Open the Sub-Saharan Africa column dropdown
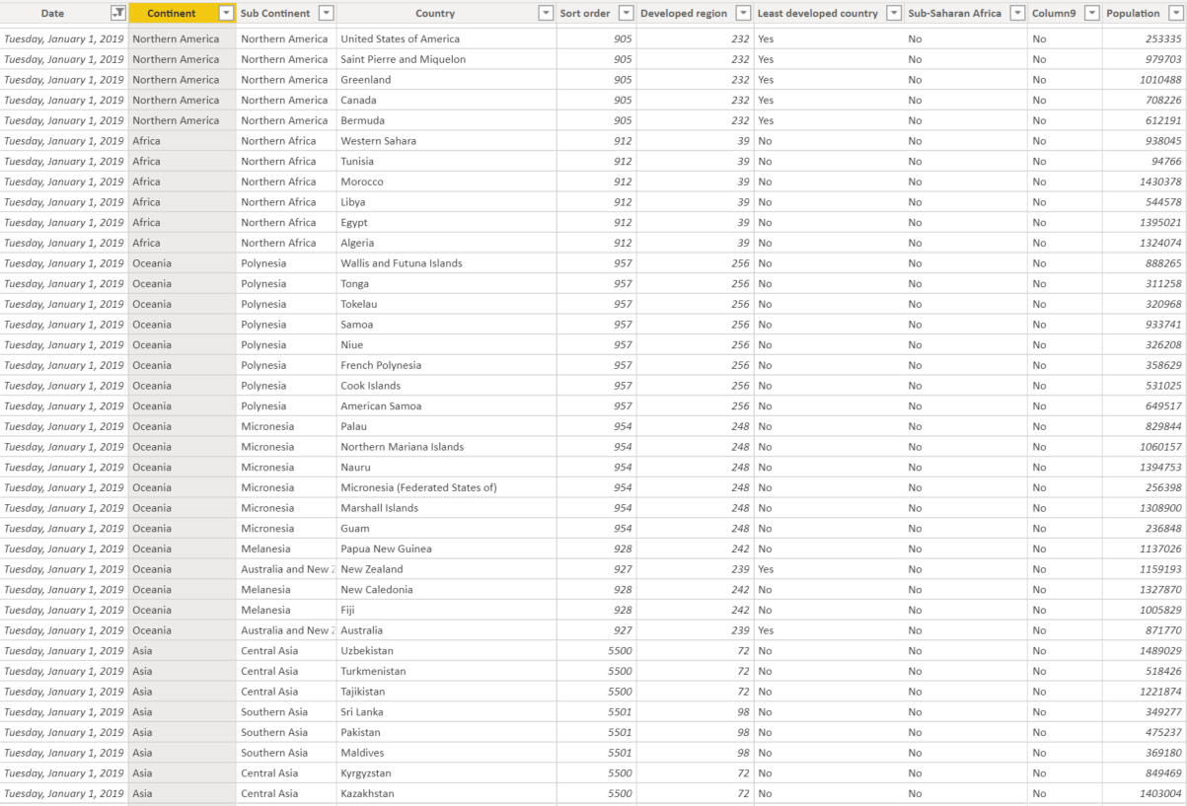 tap(1017, 13)
